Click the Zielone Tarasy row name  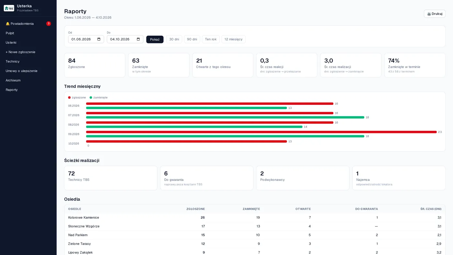(79, 244)
